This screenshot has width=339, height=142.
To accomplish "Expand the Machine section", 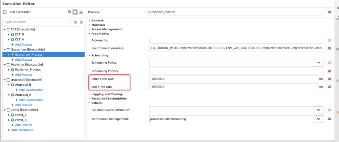I will pos(89,25).
